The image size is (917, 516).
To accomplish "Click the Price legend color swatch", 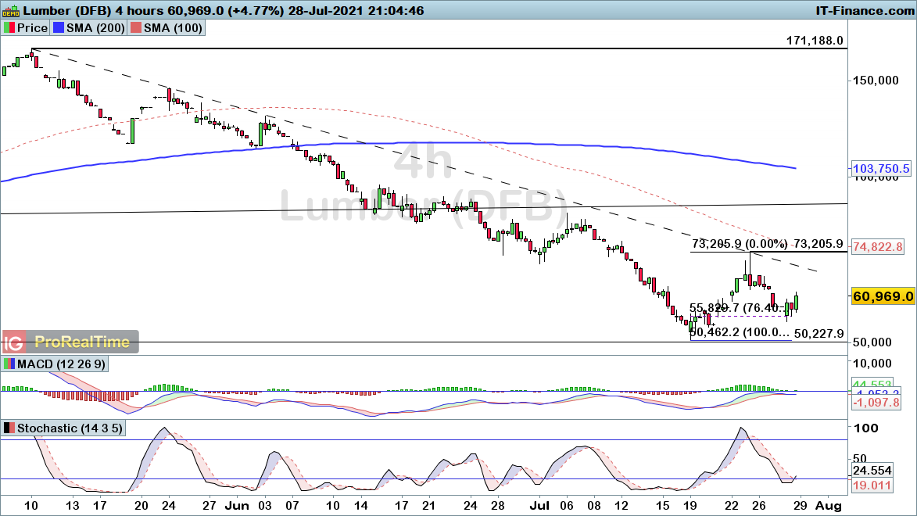I will [9, 27].
